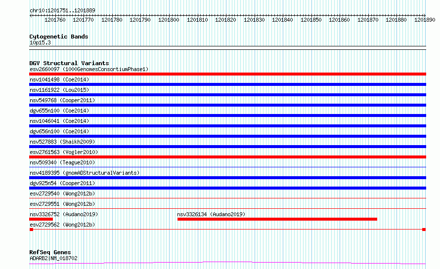440x269 pixels.
Task: Click ruler position 1201780
Action: 112,20
